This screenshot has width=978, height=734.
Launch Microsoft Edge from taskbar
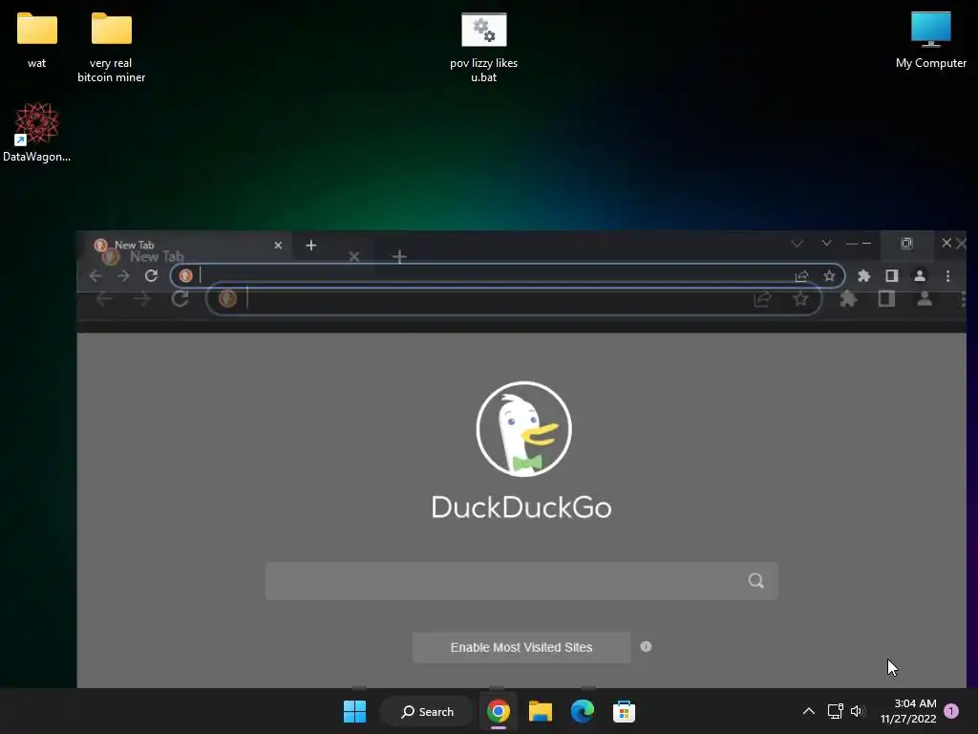point(582,711)
